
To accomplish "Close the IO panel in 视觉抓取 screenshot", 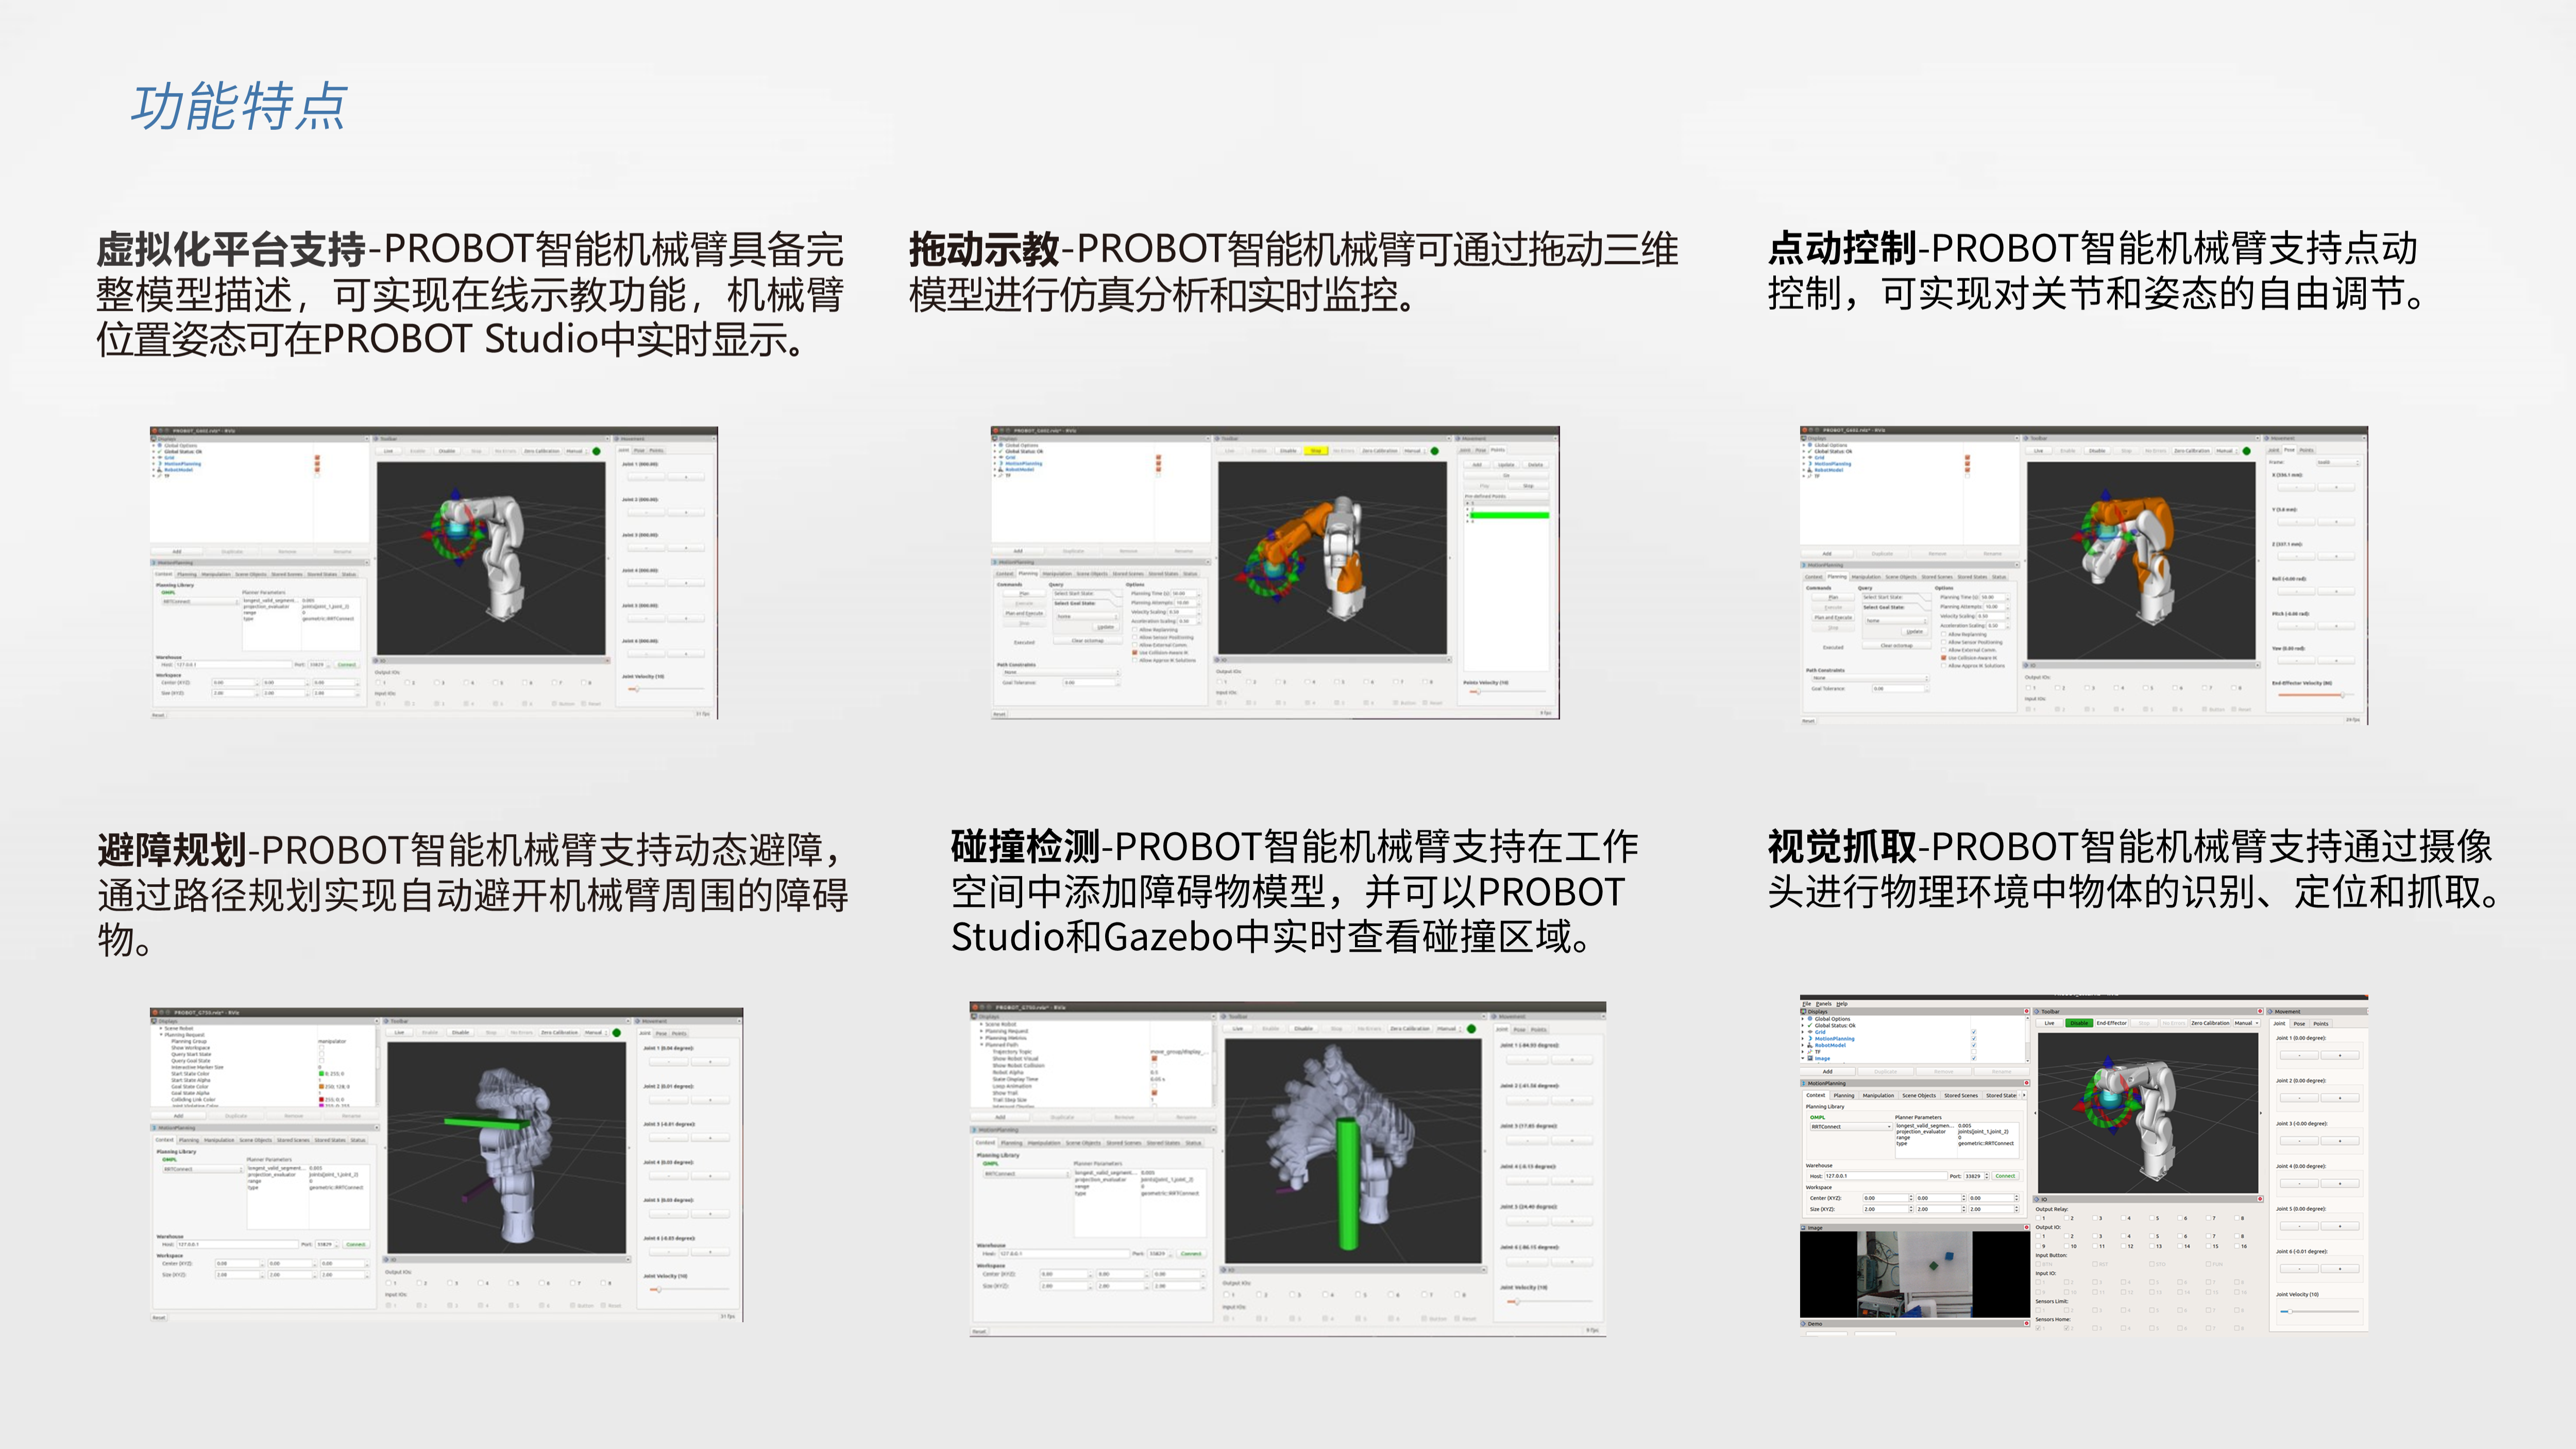I will click(x=2260, y=1199).
